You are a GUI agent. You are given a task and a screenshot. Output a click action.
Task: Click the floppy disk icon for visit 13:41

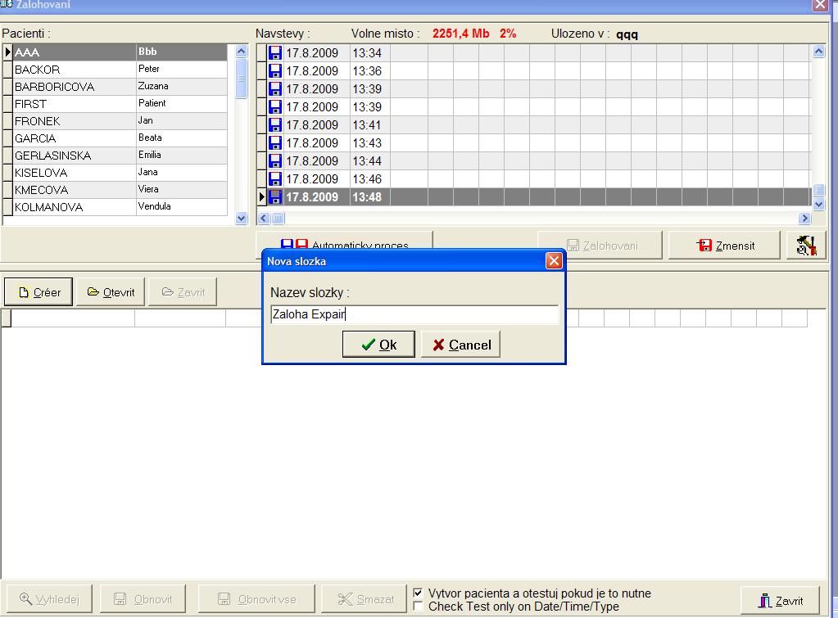[x=274, y=125]
